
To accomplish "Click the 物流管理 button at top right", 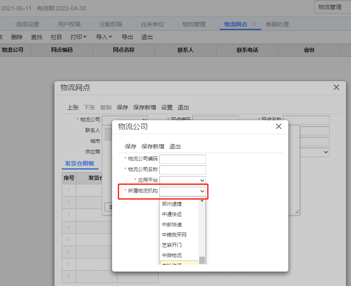I will (x=332, y=7).
